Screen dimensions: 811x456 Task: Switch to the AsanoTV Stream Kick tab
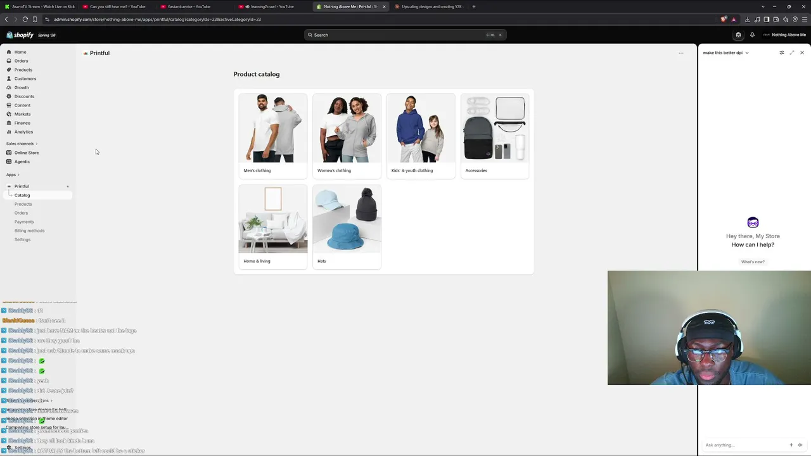pos(40,6)
